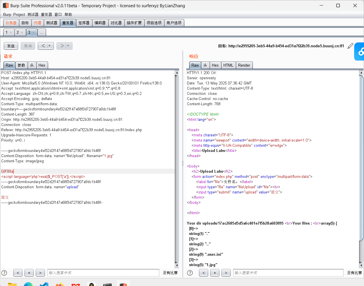Open the 测试器 menu in menu bar

pyautogui.click(x=33, y=14)
